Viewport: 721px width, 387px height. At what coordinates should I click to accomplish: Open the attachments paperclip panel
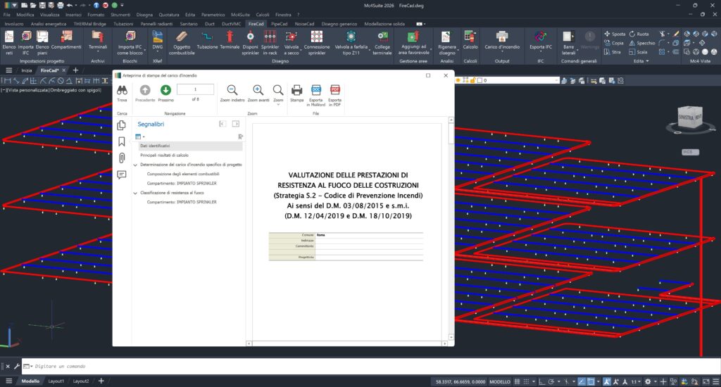tap(121, 158)
